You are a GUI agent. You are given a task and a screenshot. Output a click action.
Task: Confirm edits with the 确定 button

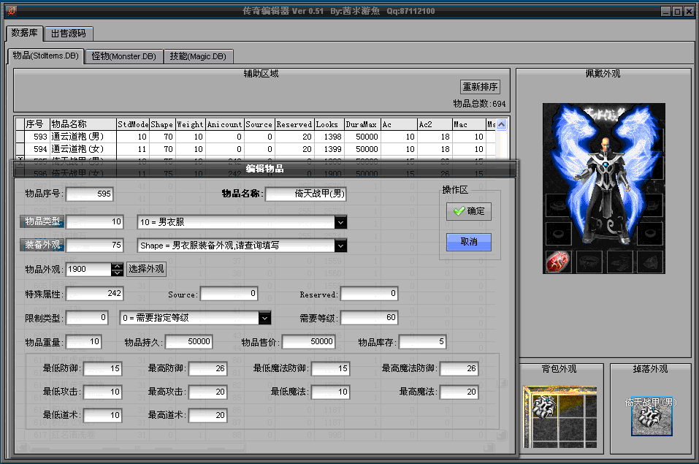[x=469, y=211]
